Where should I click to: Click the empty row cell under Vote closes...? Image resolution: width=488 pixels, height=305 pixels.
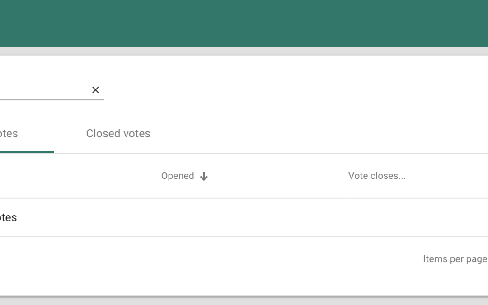(376, 217)
